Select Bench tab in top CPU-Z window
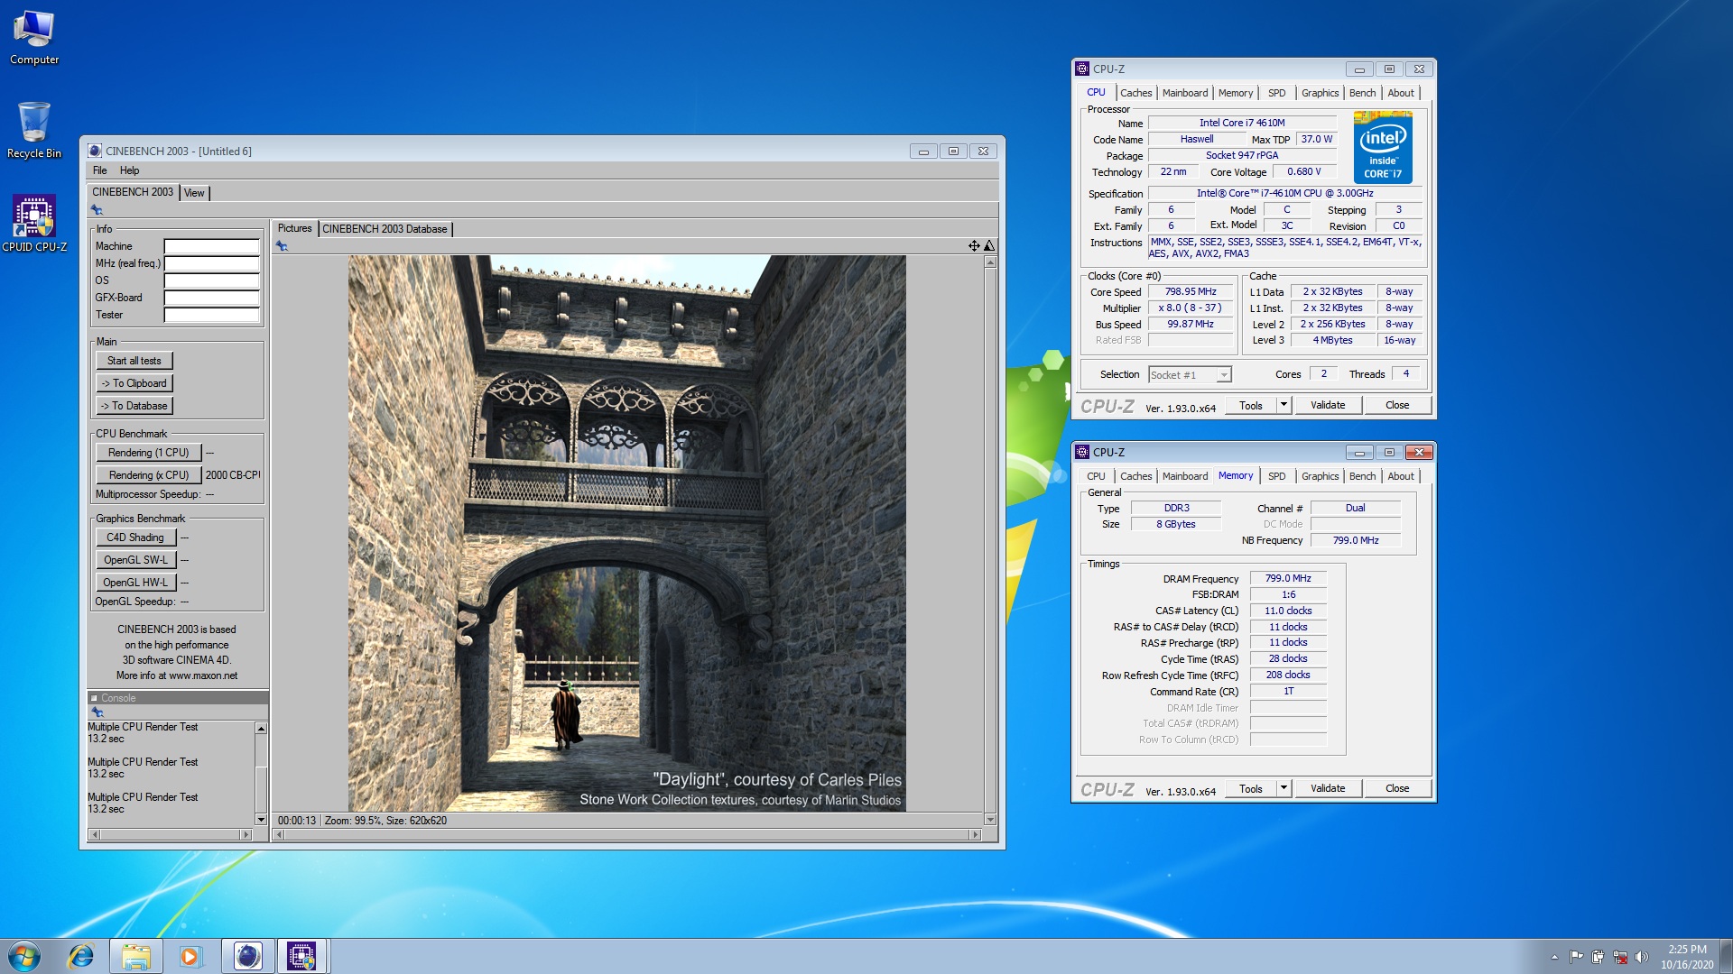Image resolution: width=1733 pixels, height=974 pixels. click(x=1362, y=93)
